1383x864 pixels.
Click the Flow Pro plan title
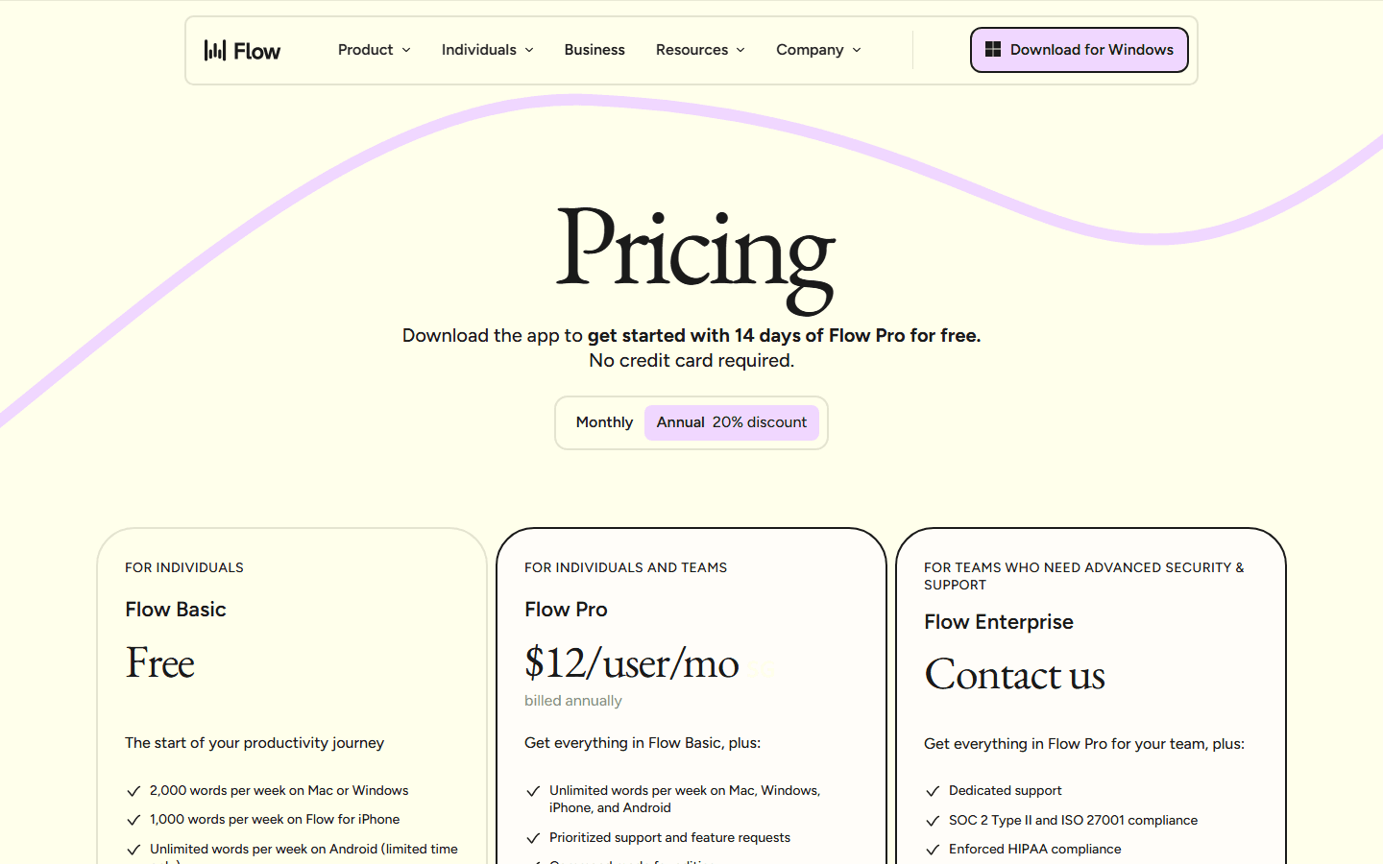pyautogui.click(x=566, y=610)
